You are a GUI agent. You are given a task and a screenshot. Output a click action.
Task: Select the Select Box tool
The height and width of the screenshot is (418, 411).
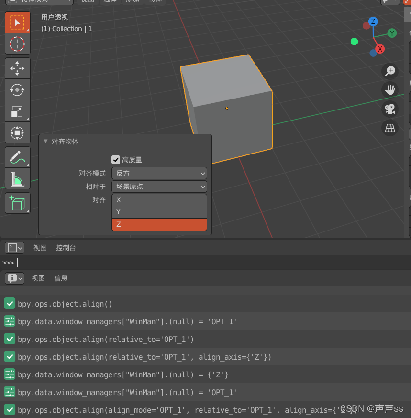pos(18,22)
